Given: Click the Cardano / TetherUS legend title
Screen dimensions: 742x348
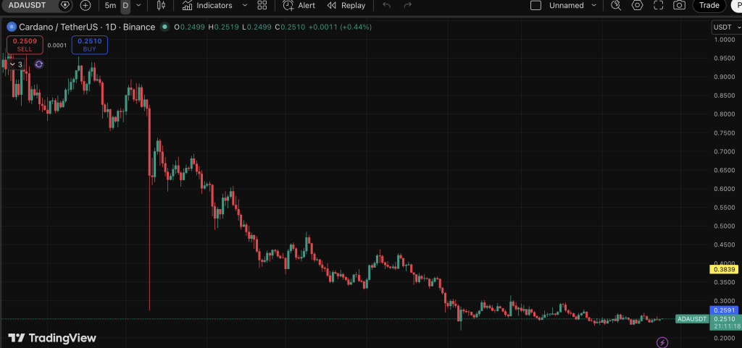Looking at the screenshot, I should pyautogui.click(x=87, y=27).
